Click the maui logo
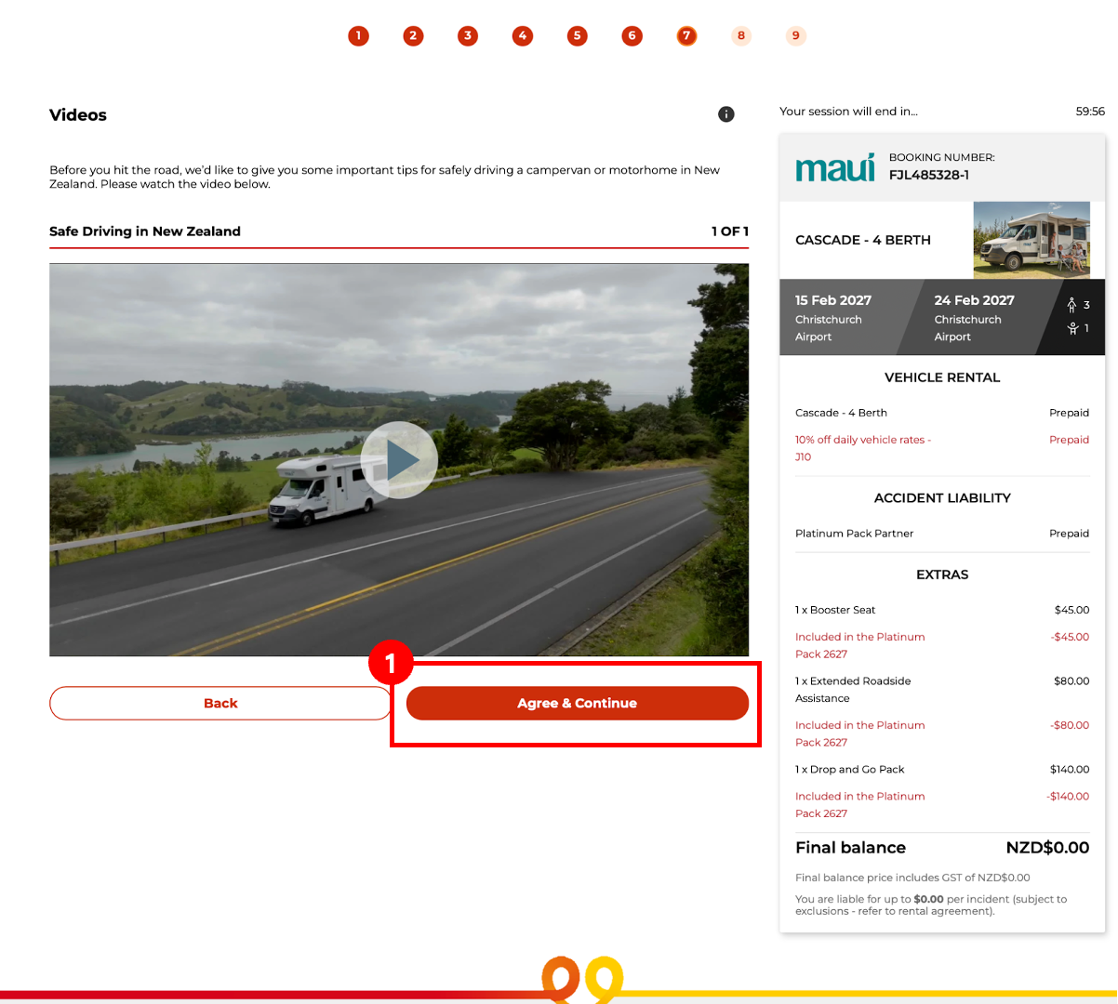Viewport: 1118px width, 1004px height. coord(835,167)
